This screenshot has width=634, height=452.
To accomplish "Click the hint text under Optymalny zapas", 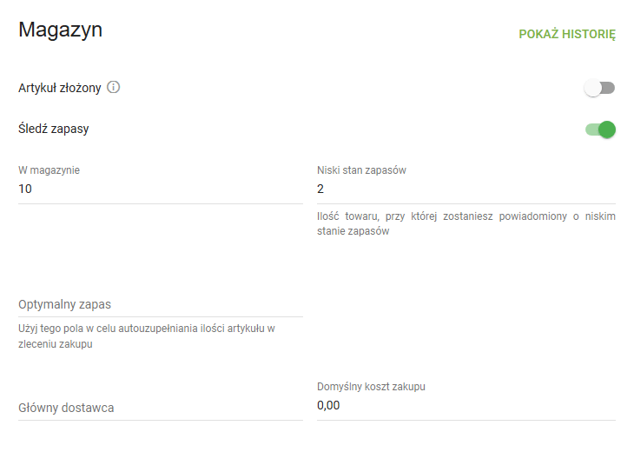I will point(148,336).
